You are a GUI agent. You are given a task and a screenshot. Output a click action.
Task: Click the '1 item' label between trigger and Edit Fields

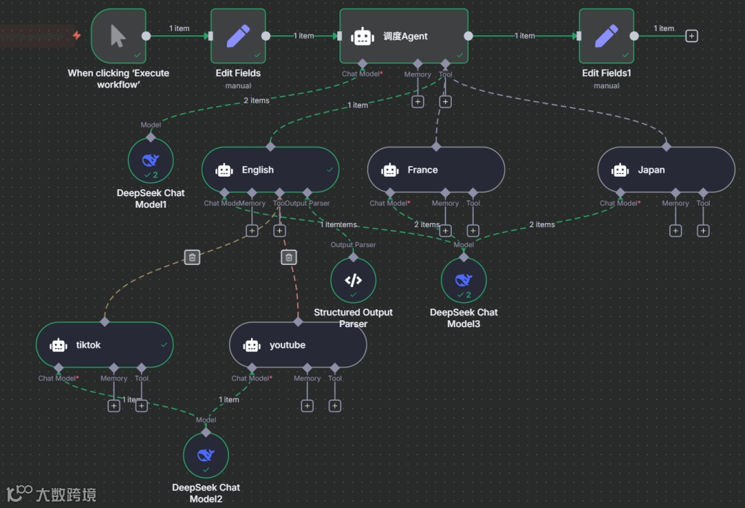tap(179, 28)
